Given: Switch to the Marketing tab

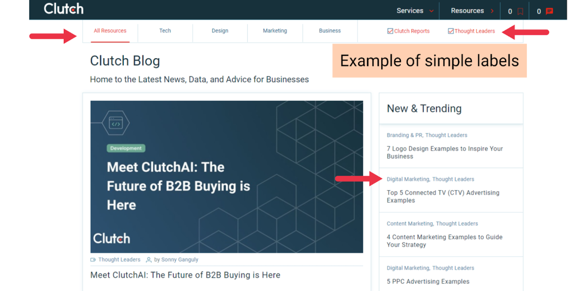Looking at the screenshot, I should click(275, 31).
